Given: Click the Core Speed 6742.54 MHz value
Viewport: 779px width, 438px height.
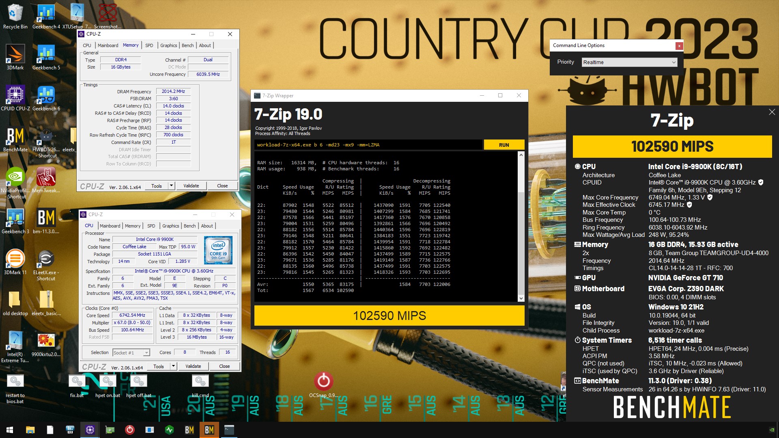Looking at the screenshot, I should [x=132, y=315].
